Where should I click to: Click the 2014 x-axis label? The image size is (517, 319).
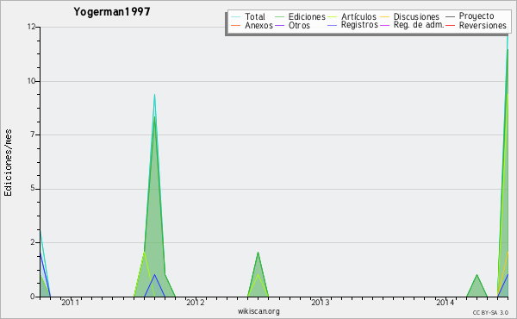point(445,302)
